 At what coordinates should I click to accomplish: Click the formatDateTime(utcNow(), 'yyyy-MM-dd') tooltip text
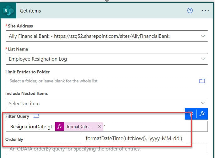(x=134, y=138)
